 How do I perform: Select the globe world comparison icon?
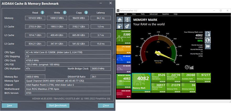click(x=208, y=40)
